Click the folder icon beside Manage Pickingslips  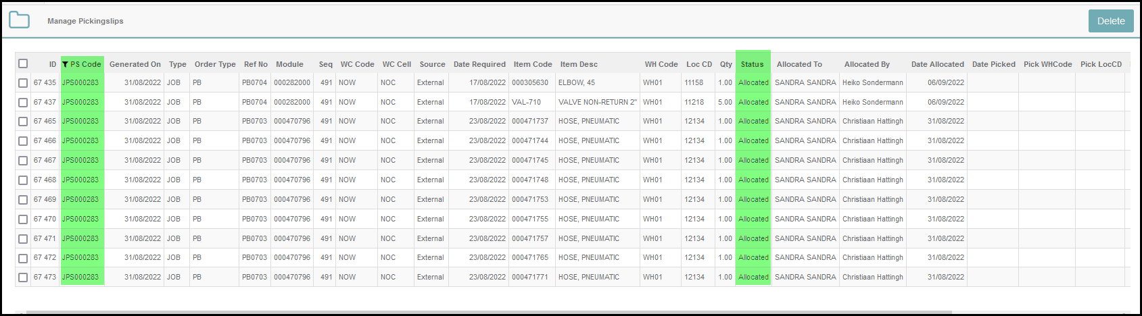pyautogui.click(x=19, y=20)
